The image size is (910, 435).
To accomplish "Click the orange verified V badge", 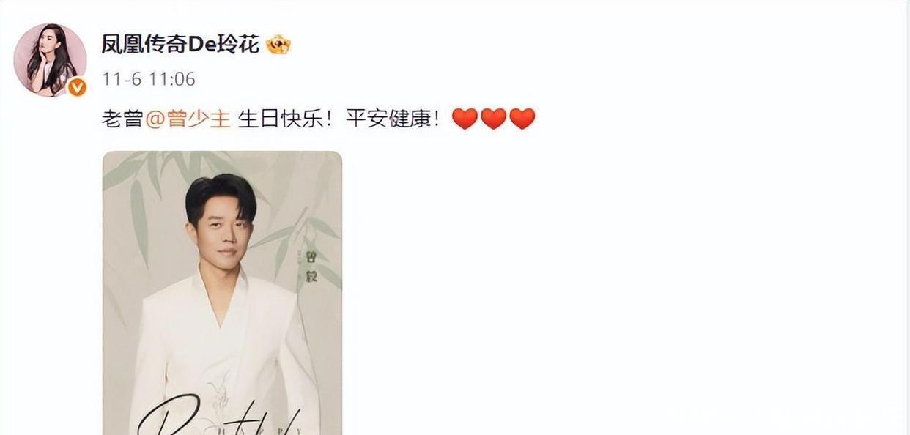I will pyautogui.click(x=78, y=88).
